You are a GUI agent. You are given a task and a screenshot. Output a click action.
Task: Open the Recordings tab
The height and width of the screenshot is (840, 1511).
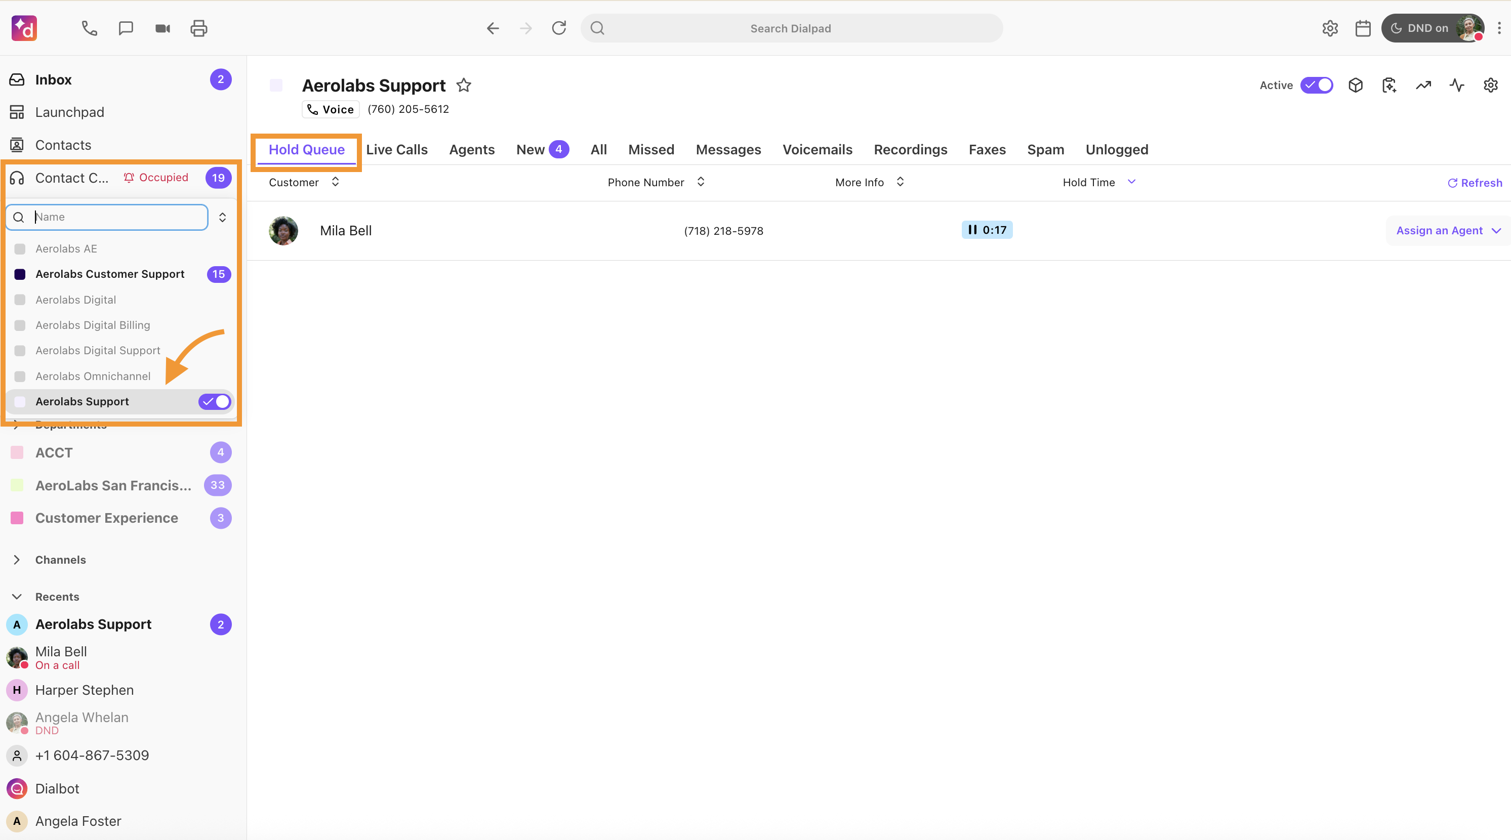tap(910, 149)
